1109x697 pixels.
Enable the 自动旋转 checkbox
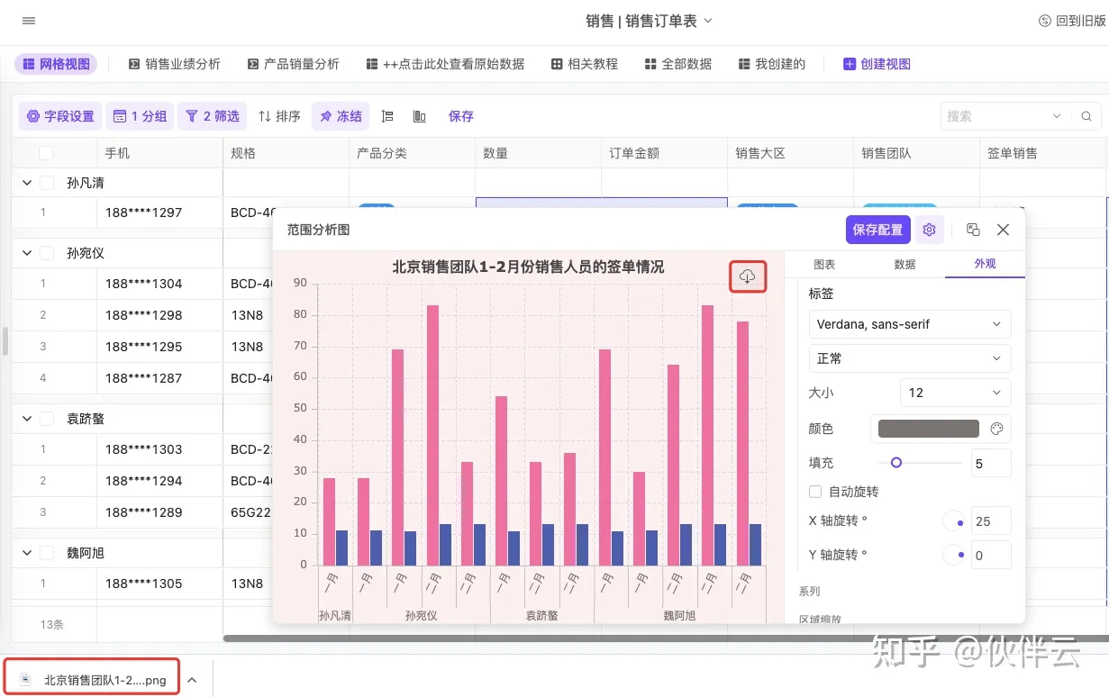815,492
